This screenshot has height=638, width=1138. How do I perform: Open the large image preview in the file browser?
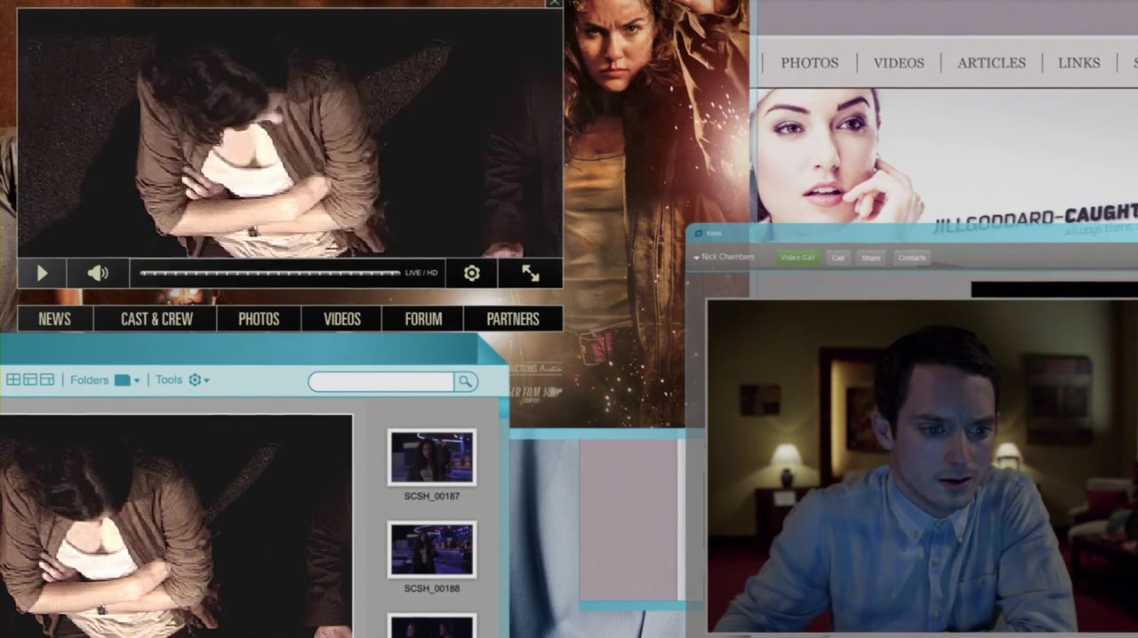pyautogui.click(x=176, y=526)
